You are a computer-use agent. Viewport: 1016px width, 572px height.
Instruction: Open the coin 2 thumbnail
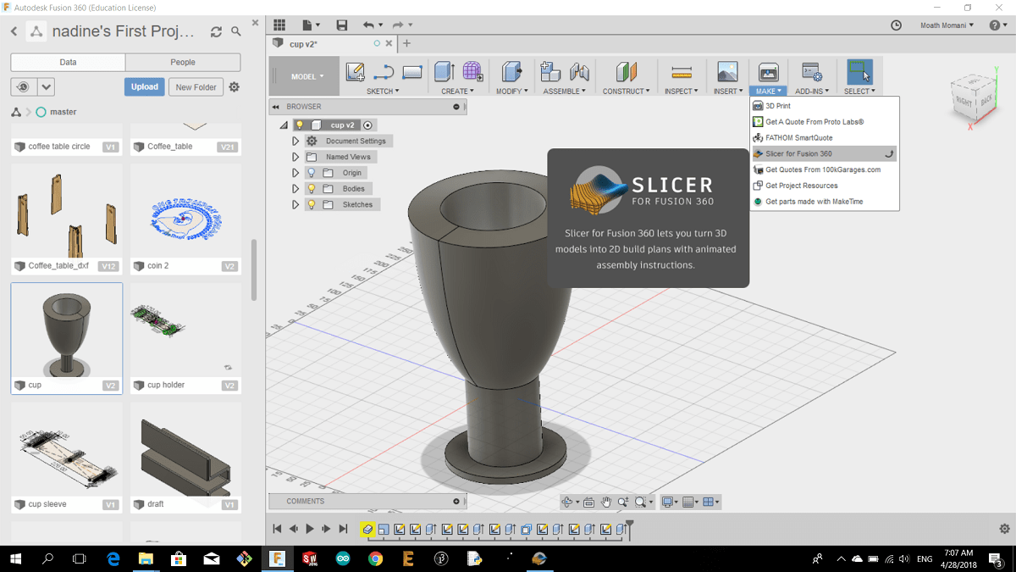(185, 218)
